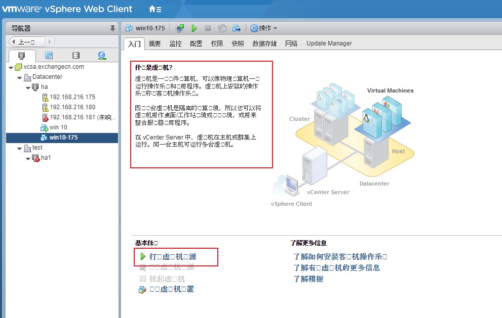Click the 'vSphere Client' label in the diagram

coord(291,204)
